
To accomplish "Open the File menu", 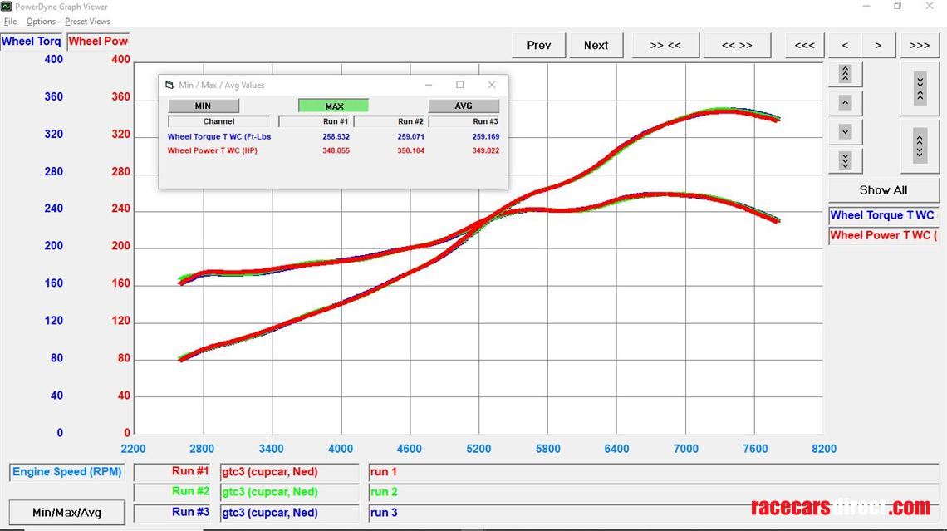I will tap(11, 22).
